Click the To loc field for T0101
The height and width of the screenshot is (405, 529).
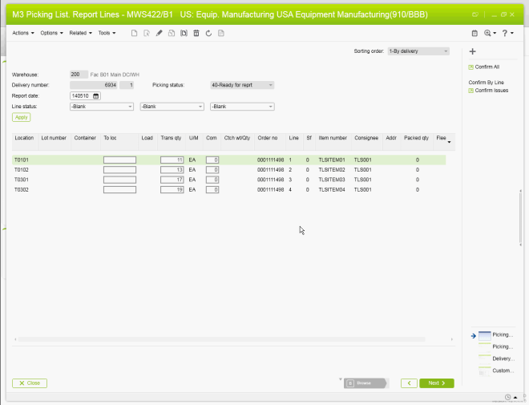click(119, 160)
